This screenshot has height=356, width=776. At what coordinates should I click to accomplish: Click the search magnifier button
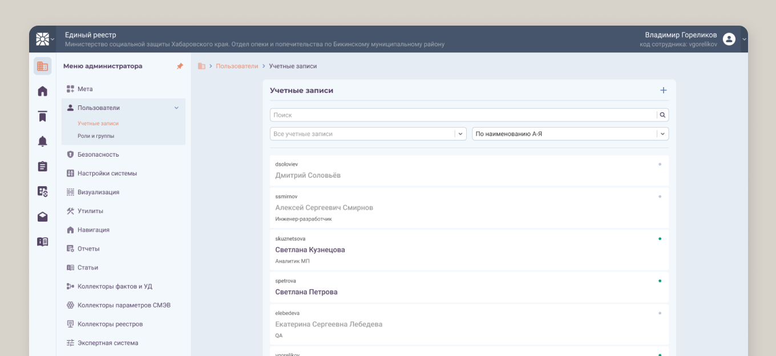662,115
